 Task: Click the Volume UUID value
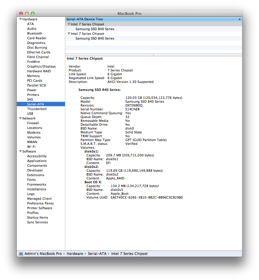coord(146,197)
